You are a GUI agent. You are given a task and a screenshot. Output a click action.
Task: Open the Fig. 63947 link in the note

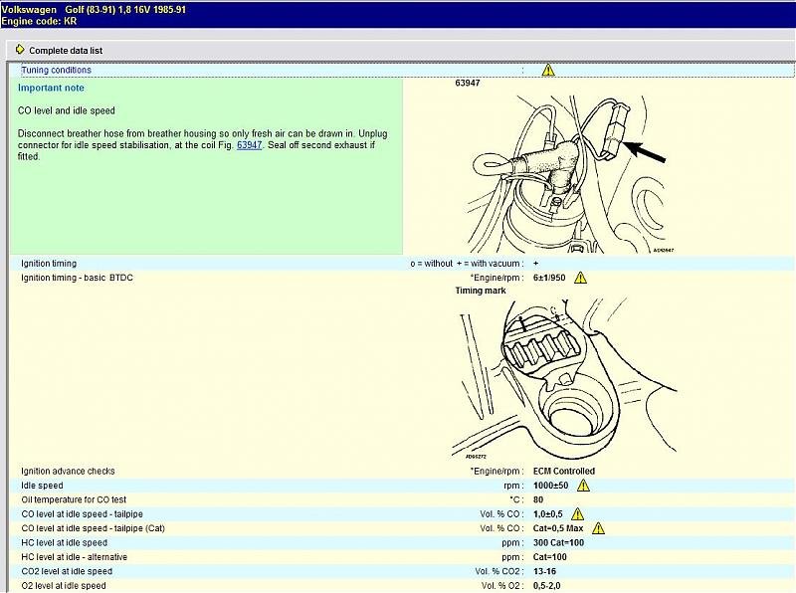(x=249, y=145)
